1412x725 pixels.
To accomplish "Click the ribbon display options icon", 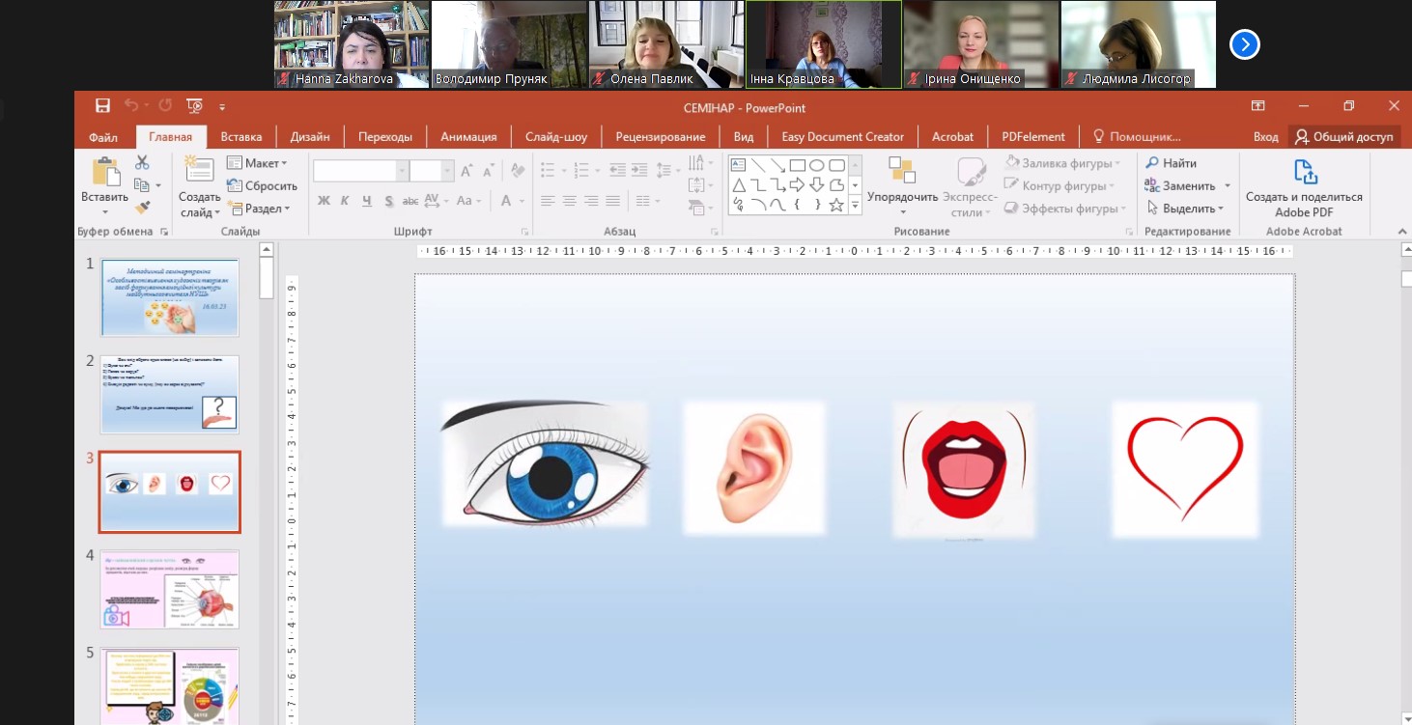I will point(1257,106).
